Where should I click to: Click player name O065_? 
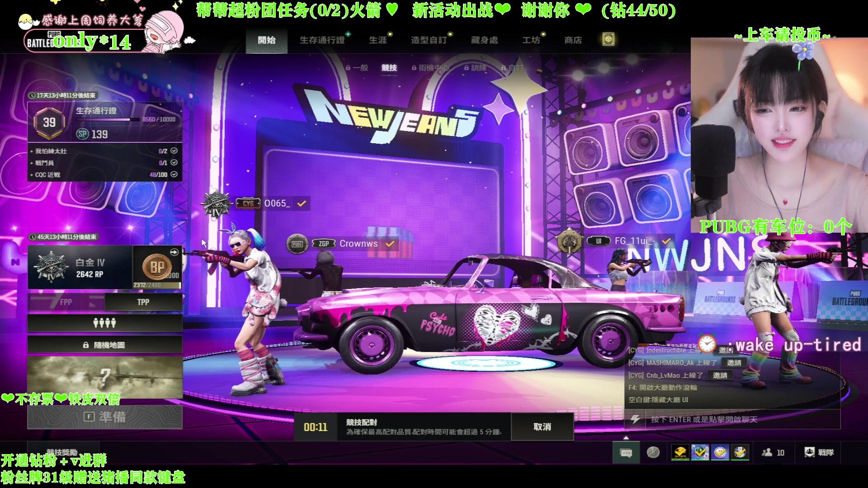point(277,203)
